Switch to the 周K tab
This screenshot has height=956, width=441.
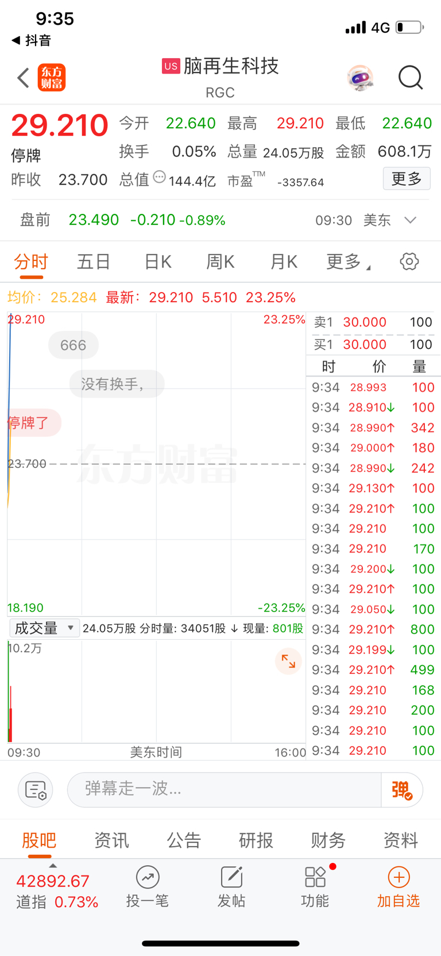220,262
